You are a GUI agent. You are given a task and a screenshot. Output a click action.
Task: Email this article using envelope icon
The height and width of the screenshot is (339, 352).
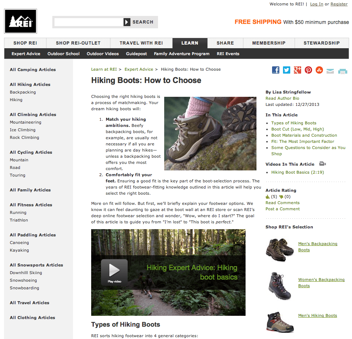330,71
